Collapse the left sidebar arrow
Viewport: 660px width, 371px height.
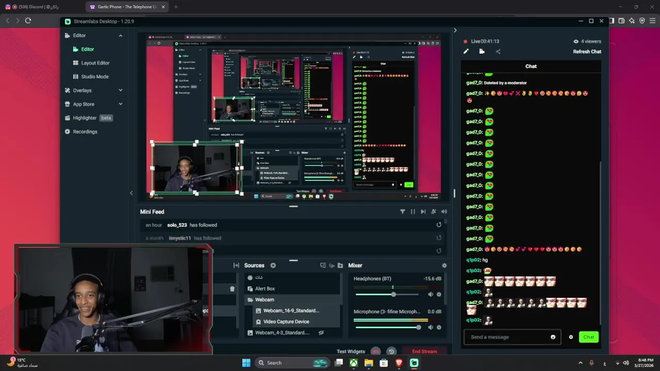[131, 193]
